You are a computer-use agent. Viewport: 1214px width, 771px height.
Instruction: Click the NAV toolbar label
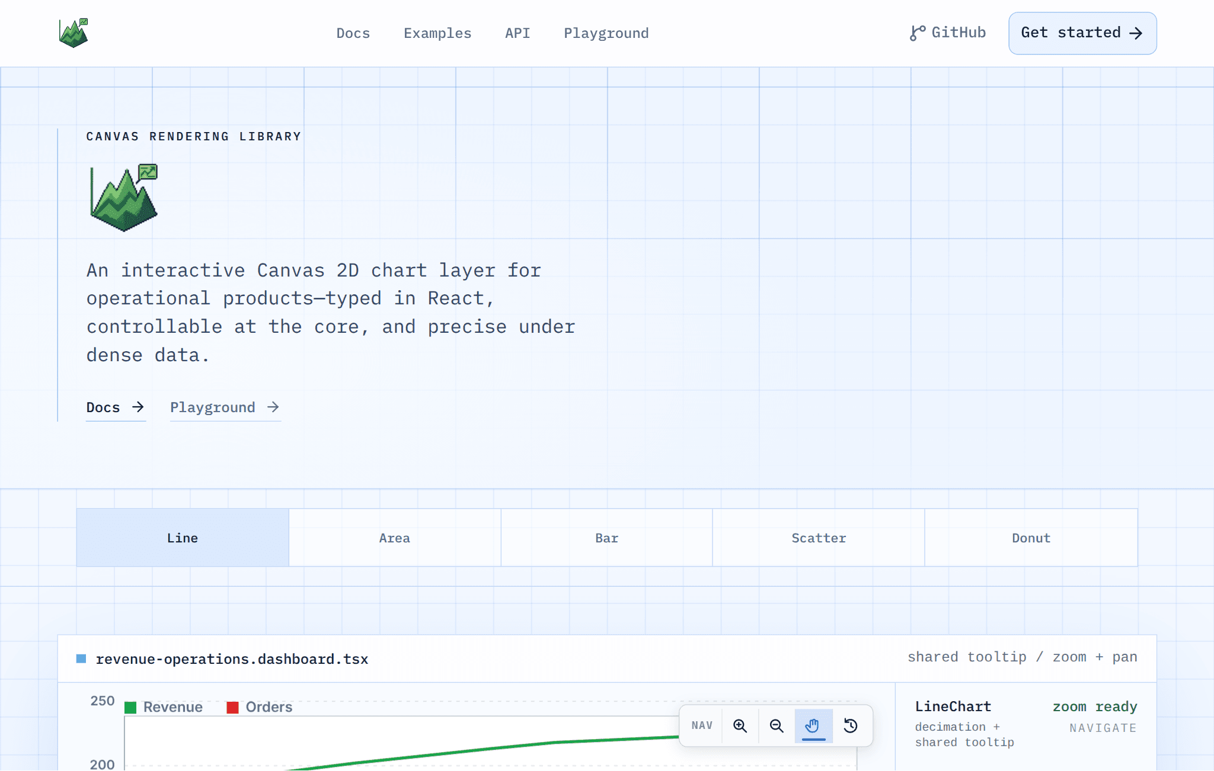click(x=702, y=725)
